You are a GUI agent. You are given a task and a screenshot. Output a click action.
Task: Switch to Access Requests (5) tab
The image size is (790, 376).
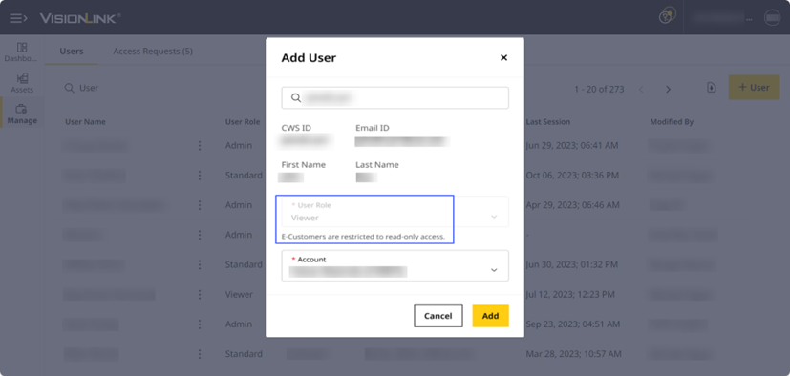point(153,52)
